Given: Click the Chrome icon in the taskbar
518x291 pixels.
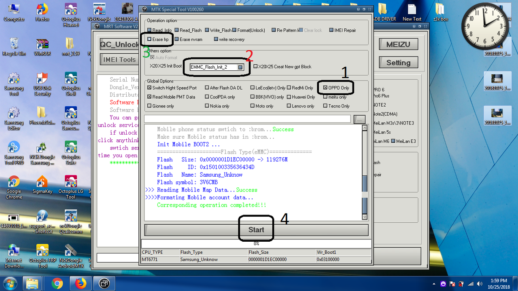Looking at the screenshot, I should click(x=57, y=283).
